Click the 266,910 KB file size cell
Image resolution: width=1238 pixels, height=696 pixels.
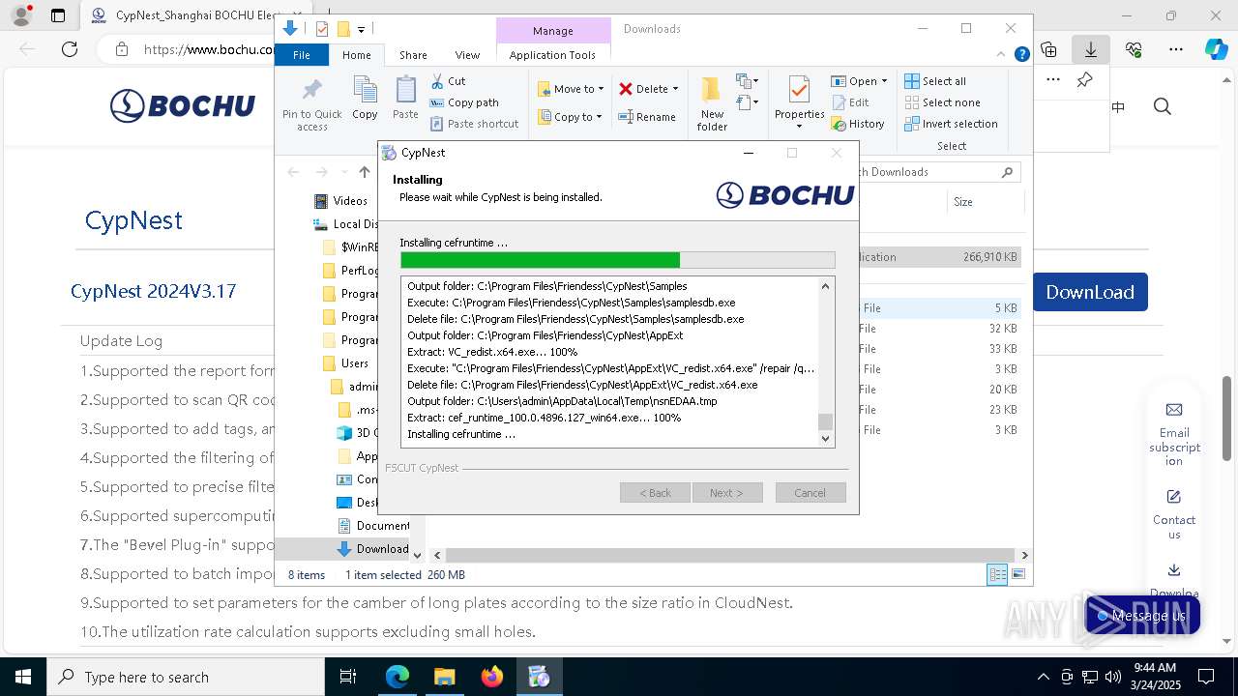pyautogui.click(x=989, y=257)
